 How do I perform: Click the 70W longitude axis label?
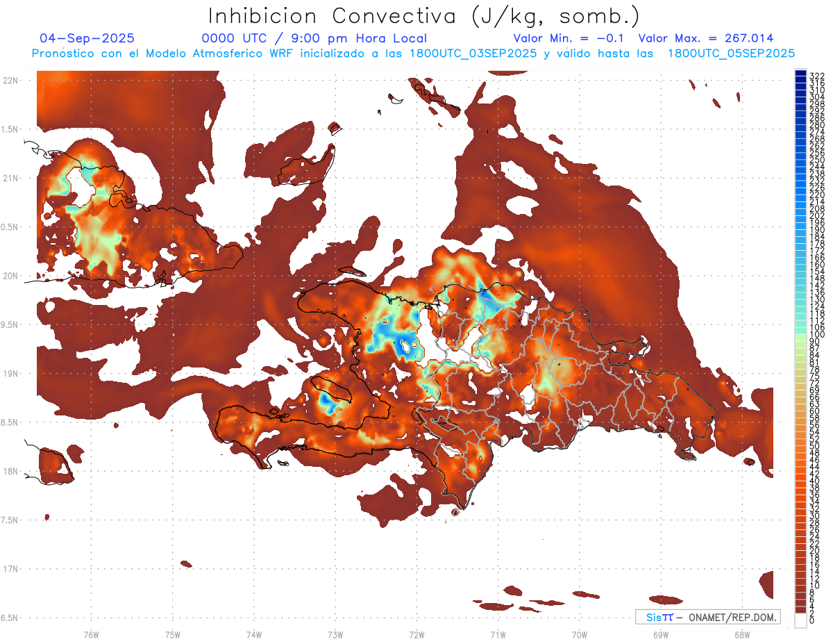tap(580, 634)
